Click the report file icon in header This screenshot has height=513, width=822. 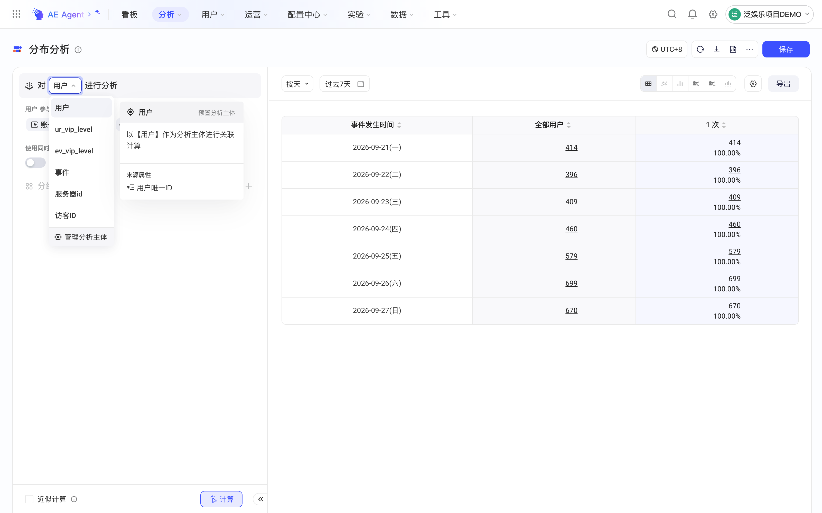[x=733, y=50]
